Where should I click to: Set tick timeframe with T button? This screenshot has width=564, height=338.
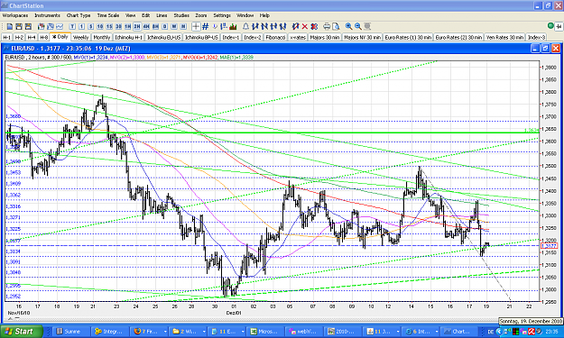(72, 26)
